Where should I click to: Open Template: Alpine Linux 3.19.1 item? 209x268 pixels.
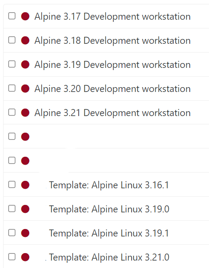point(109,233)
